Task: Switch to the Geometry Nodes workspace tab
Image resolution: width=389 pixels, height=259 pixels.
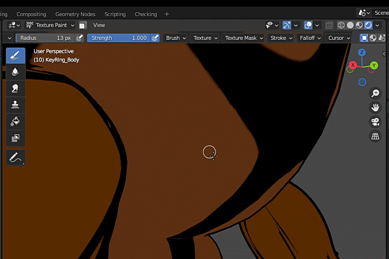Action: click(75, 14)
